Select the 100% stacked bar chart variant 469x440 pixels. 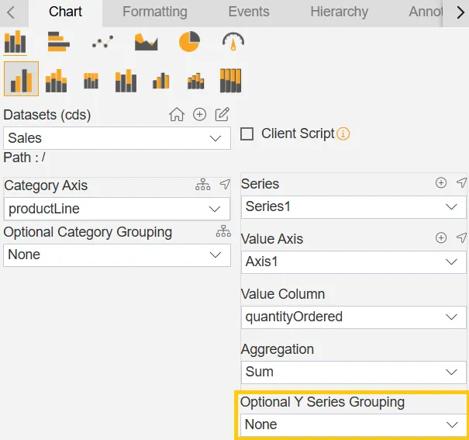[230, 81]
